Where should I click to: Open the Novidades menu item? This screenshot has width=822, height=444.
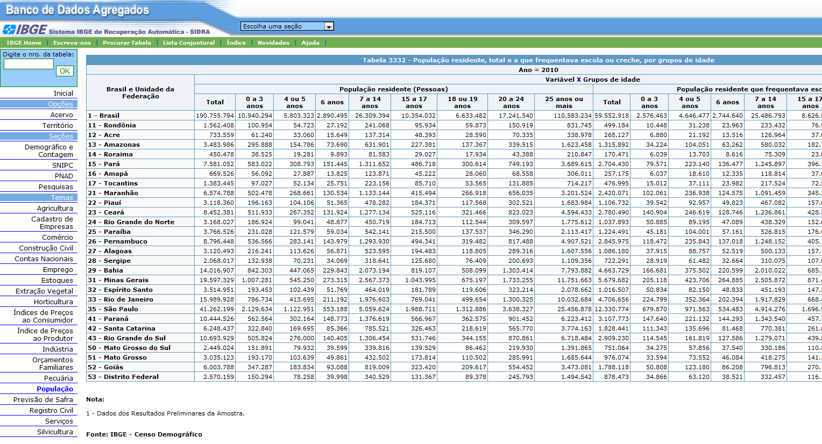[273, 42]
